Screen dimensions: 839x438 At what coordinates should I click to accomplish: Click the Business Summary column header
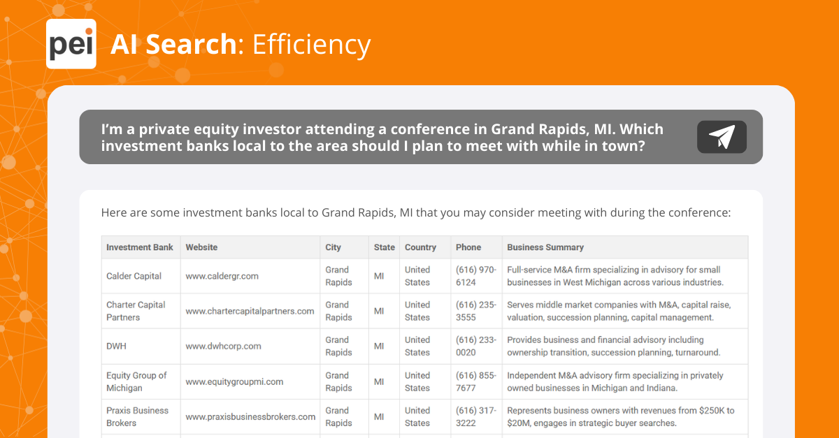tap(625, 247)
